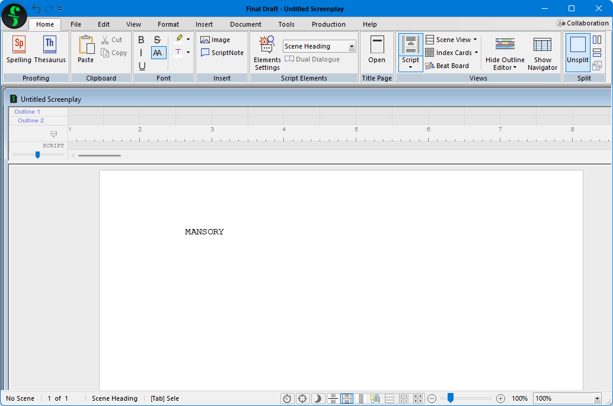The image size is (613, 406).
Task: Click the status bar zoom slider handle
Action: 451,398
